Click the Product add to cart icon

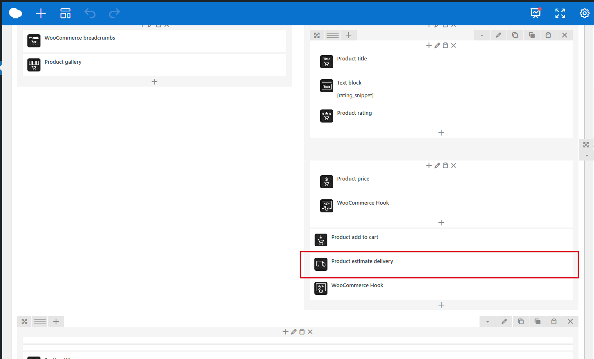tap(321, 240)
